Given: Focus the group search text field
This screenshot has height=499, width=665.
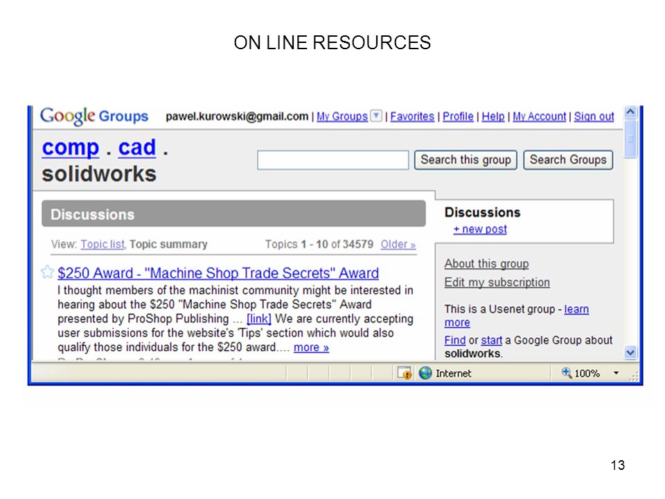Looking at the screenshot, I should [x=333, y=160].
